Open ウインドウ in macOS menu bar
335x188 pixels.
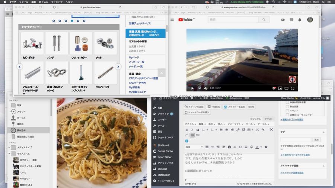(57, 2)
